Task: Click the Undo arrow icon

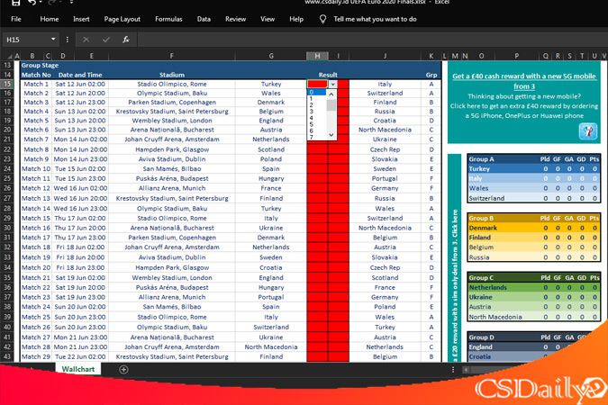Action: coord(32,3)
